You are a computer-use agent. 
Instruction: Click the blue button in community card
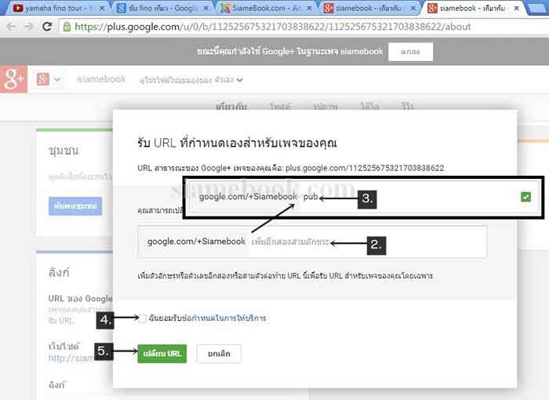pyautogui.click(x=75, y=206)
